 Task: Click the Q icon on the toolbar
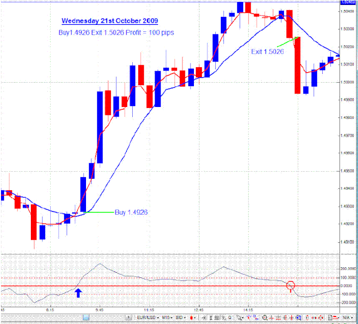coord(229,318)
